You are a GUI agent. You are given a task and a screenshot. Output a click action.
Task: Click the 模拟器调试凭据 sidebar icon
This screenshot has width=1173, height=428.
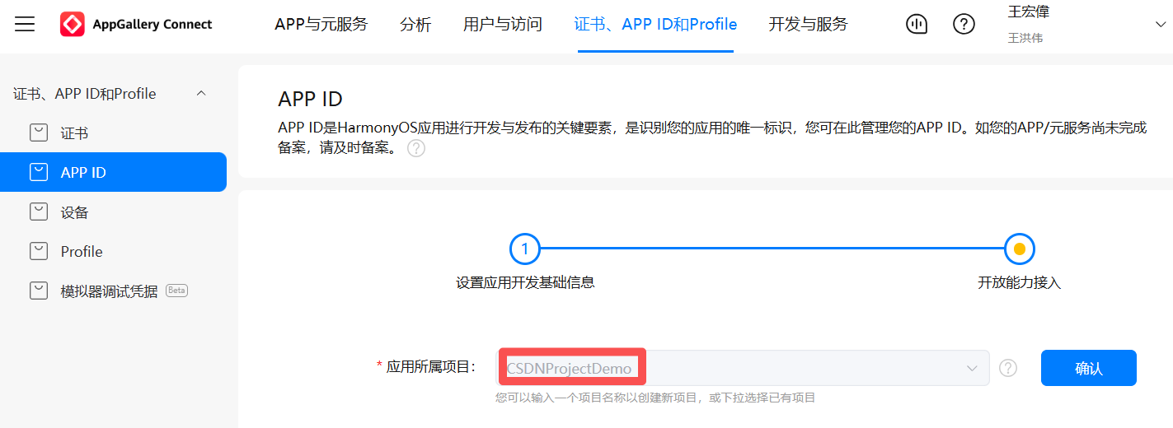(39, 291)
